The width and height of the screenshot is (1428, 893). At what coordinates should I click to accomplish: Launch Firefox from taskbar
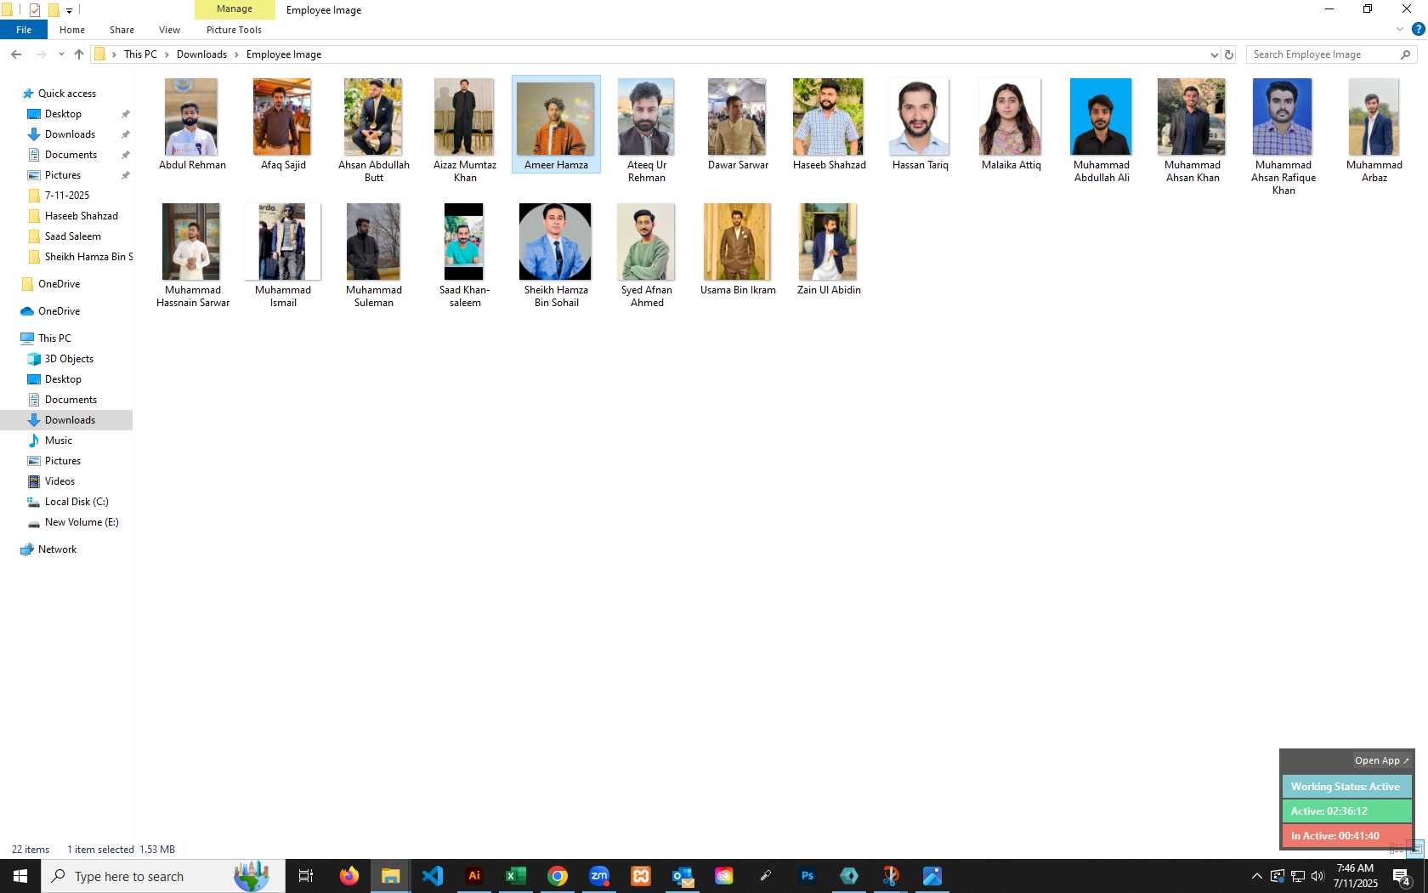pyautogui.click(x=349, y=876)
